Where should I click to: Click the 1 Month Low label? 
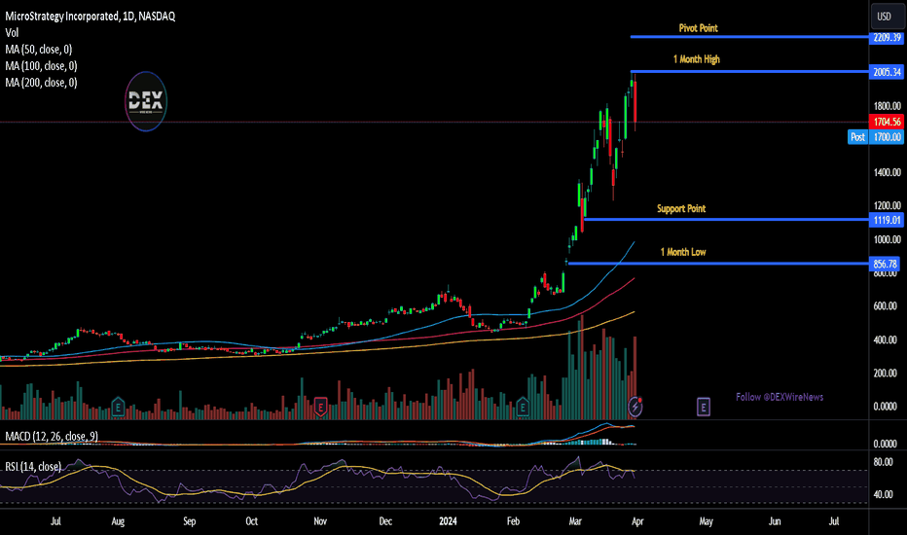[x=683, y=252]
